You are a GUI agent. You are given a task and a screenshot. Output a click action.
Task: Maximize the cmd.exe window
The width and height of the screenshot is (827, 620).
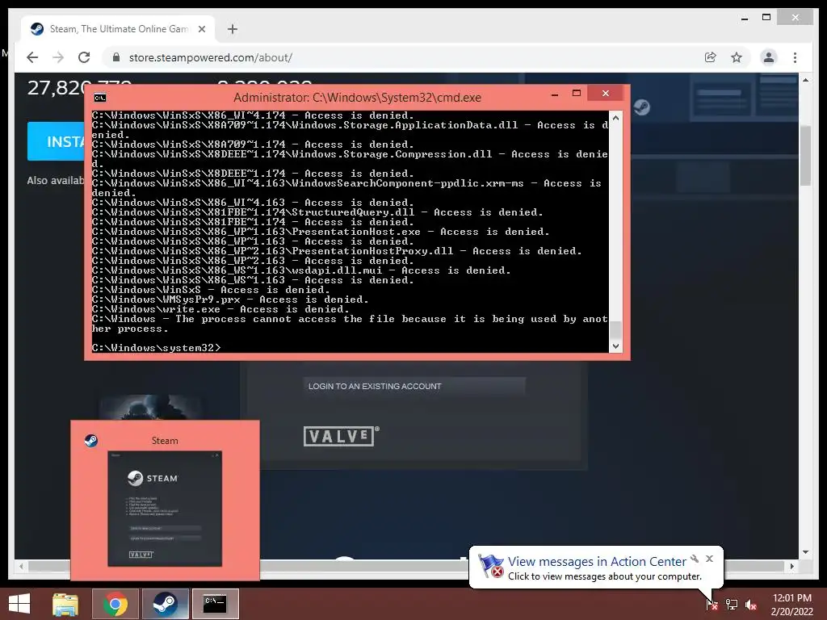pyautogui.click(x=577, y=94)
